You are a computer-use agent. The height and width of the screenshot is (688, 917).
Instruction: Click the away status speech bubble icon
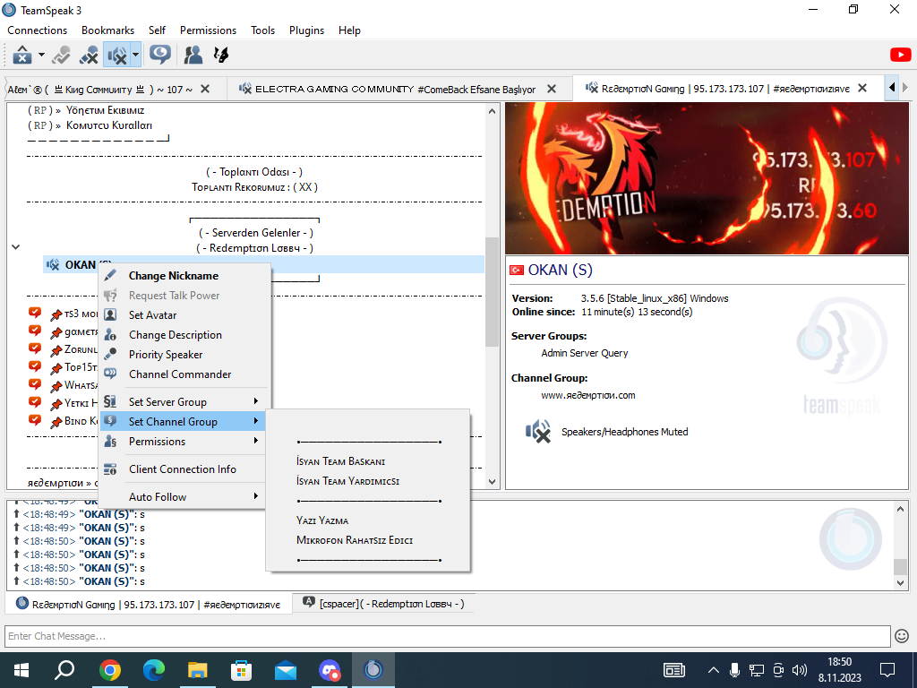pos(159,55)
